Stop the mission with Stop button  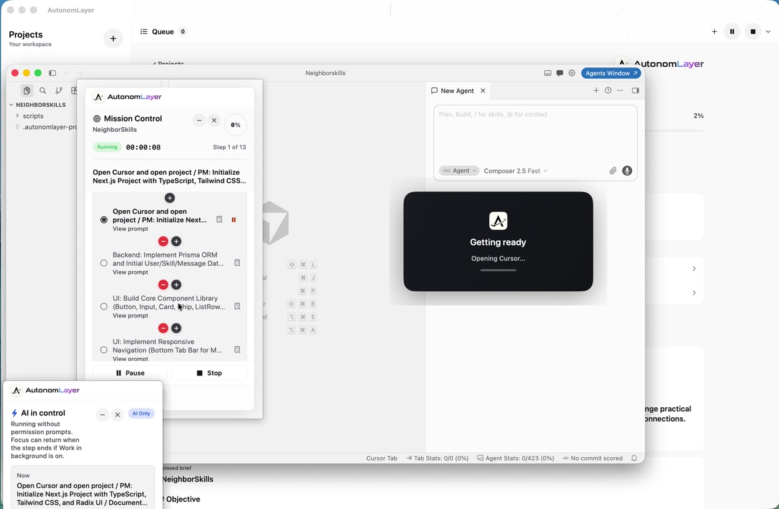(209, 373)
